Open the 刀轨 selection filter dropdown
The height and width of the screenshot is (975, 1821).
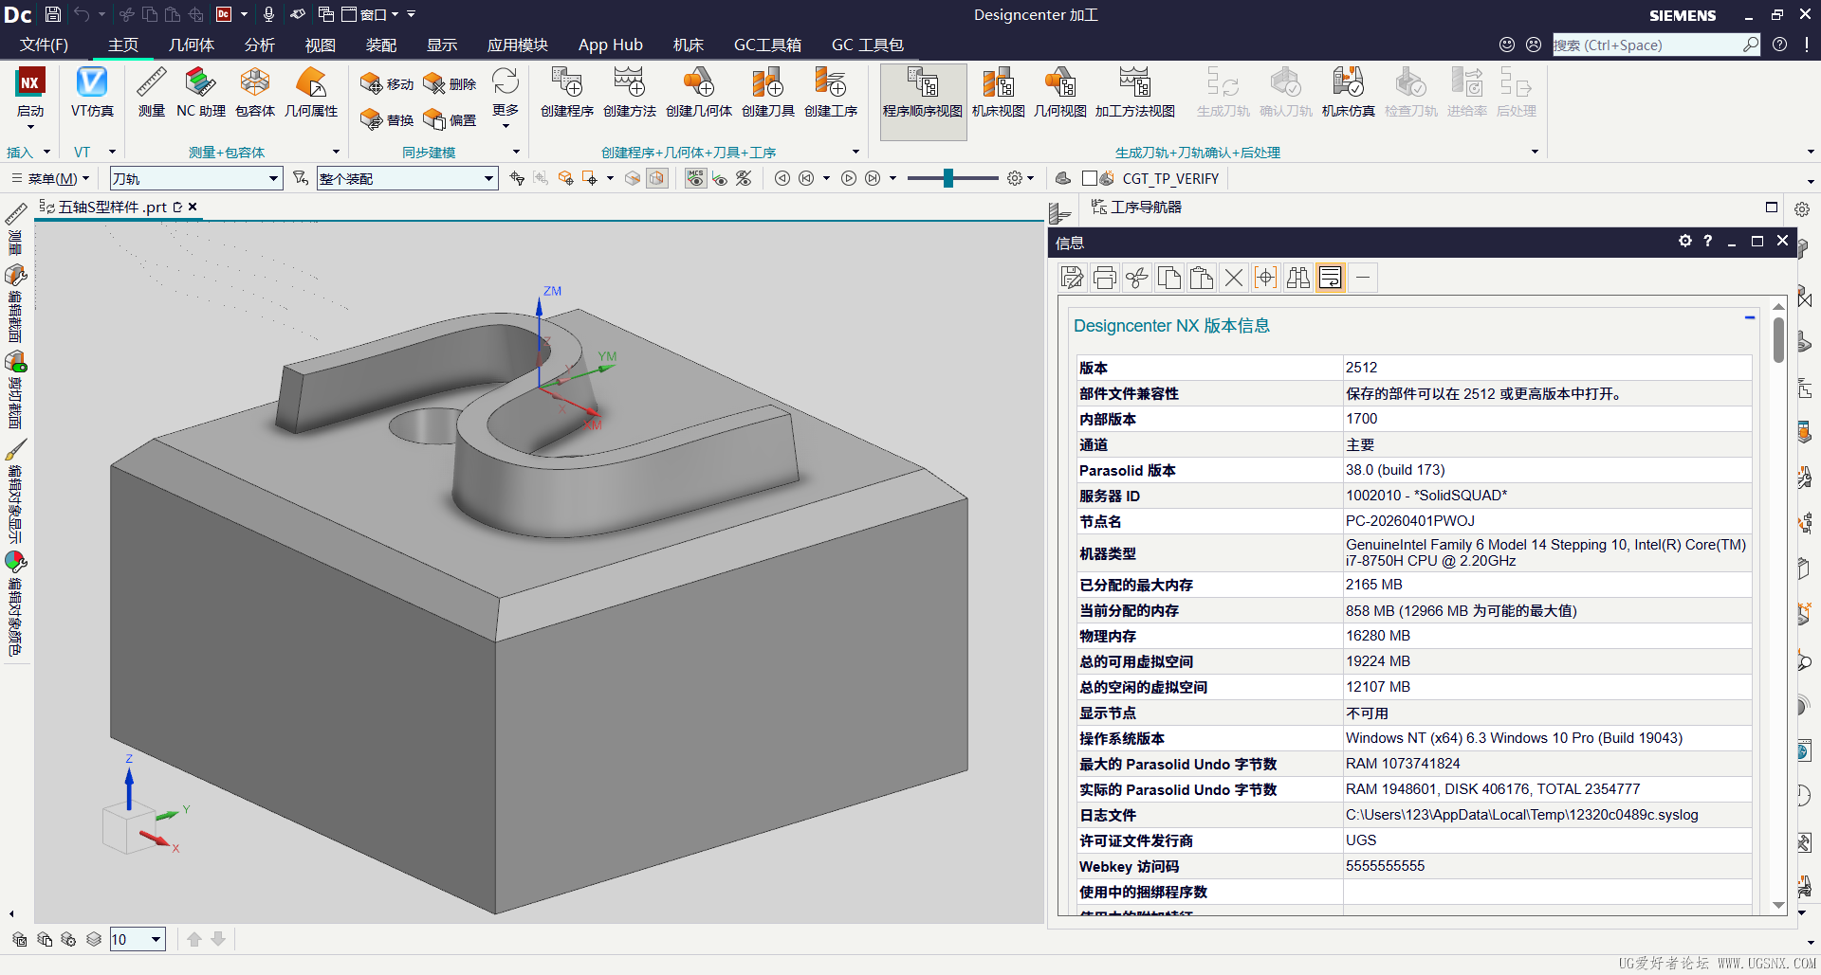click(x=196, y=178)
